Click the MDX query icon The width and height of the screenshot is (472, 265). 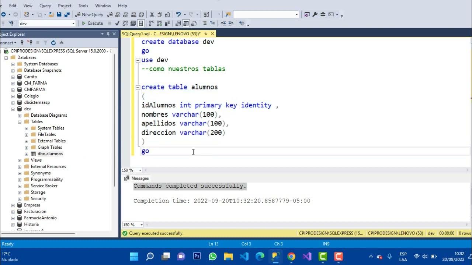point(118,14)
